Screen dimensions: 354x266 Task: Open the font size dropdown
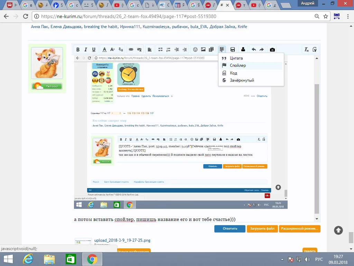(x=112, y=50)
